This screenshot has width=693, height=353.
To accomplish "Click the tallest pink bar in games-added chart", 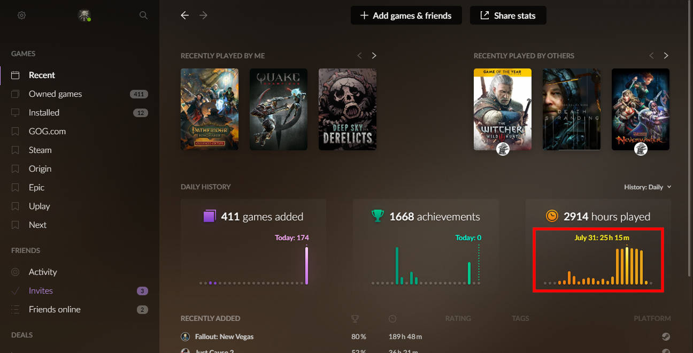I will click(307, 265).
